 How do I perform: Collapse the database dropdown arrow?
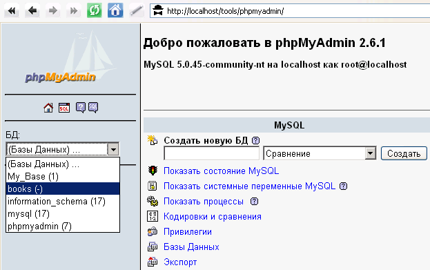tap(113, 150)
